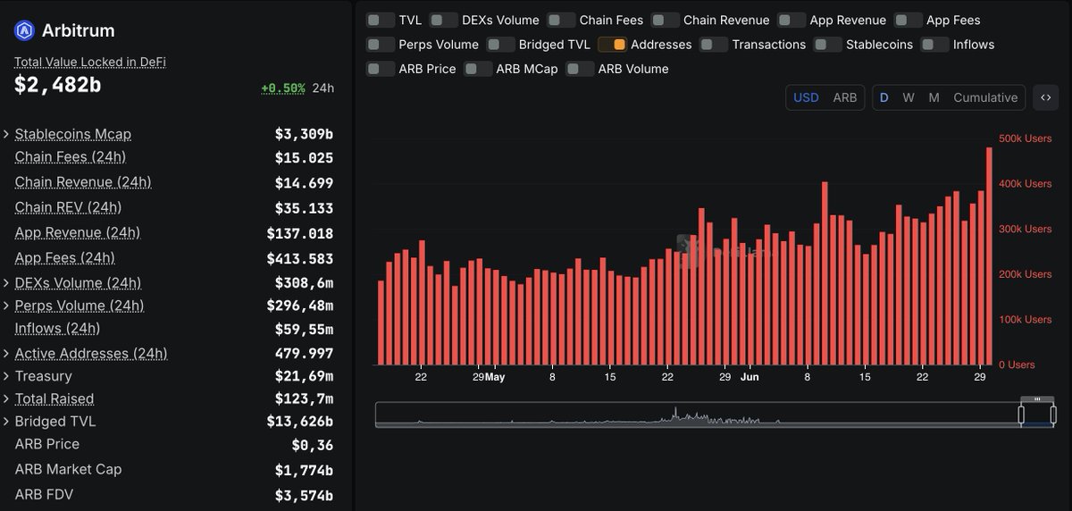Enable the DEXs Volume toggle

(x=443, y=20)
